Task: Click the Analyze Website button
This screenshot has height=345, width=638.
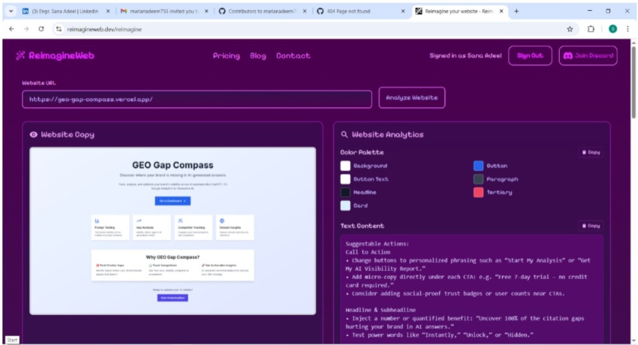Action: 412,98
